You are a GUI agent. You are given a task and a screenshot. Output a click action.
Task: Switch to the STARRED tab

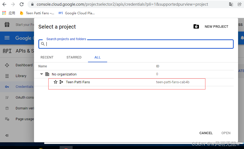(x=74, y=57)
